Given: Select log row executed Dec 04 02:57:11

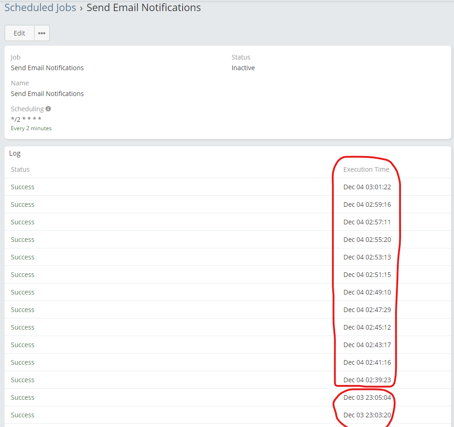Looking at the screenshot, I should [367, 222].
